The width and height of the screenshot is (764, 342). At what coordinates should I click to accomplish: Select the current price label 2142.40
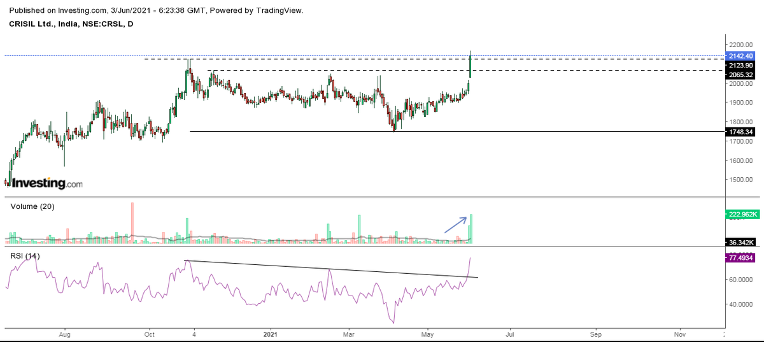[741, 56]
